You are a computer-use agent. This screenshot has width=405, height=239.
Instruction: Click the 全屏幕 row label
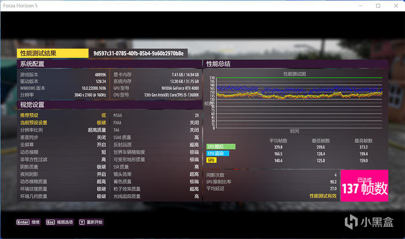point(27,145)
